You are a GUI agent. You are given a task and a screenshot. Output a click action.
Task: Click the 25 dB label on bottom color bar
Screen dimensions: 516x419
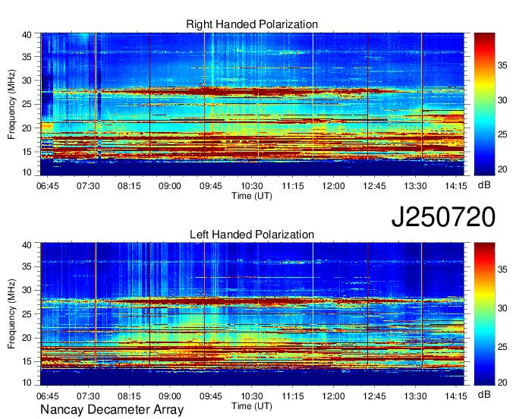(502, 347)
